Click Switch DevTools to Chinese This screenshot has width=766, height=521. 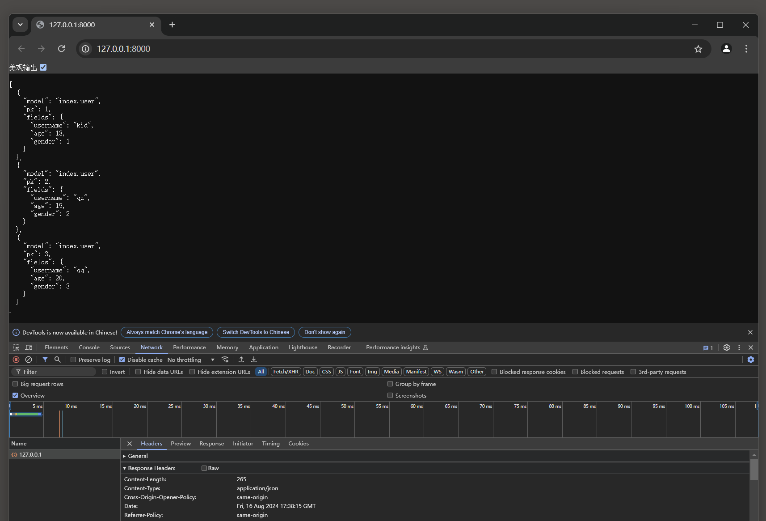(256, 332)
